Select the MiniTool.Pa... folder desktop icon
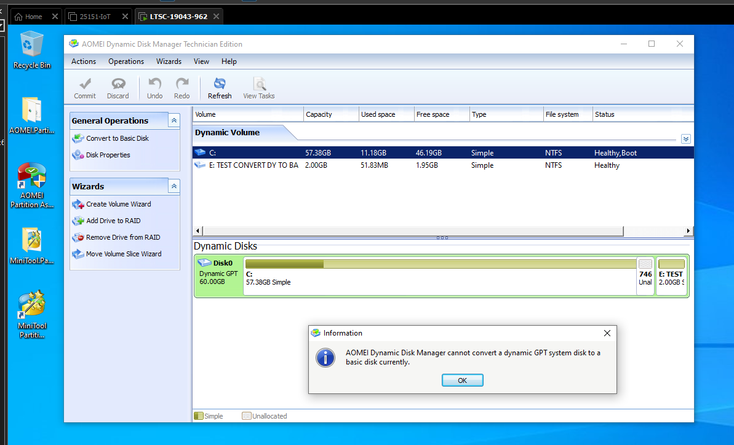This screenshot has width=734, height=445. tap(32, 246)
